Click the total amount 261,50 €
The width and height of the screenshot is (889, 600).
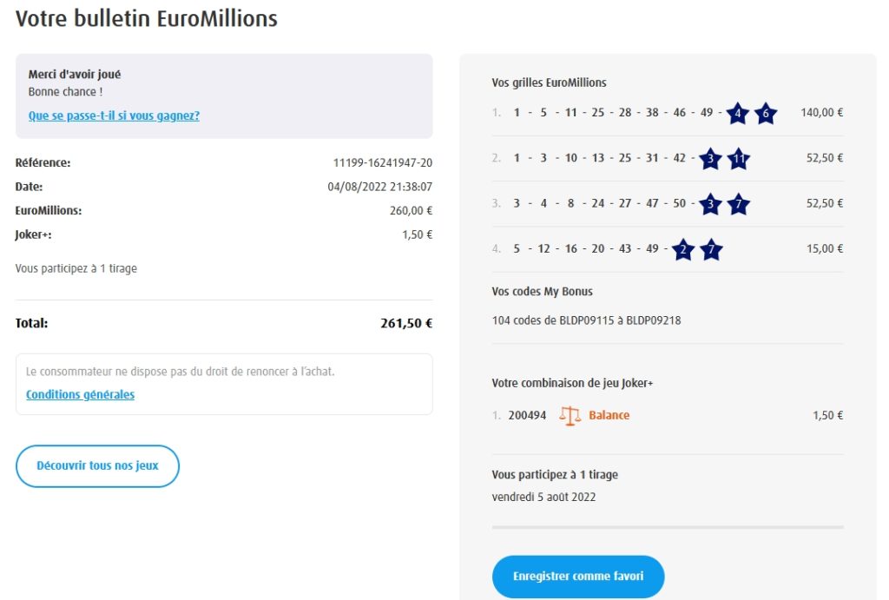(405, 323)
